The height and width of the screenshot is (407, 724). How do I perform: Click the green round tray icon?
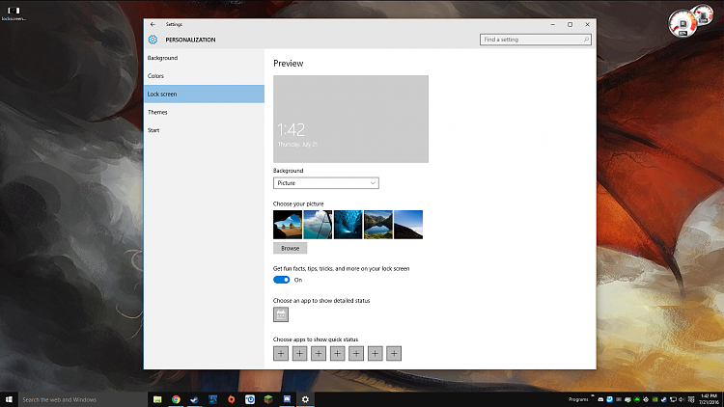pos(637,399)
